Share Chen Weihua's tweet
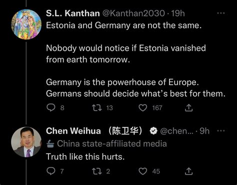The height and width of the screenshot is (185, 237). [x=188, y=171]
